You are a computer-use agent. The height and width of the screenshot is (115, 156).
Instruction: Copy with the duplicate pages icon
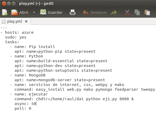tap(137, 12)
